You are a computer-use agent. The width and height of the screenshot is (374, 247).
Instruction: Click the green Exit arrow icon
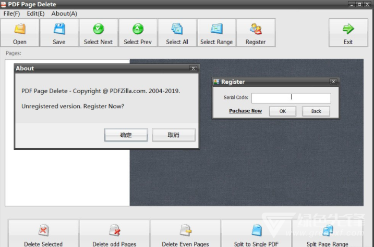click(348, 29)
